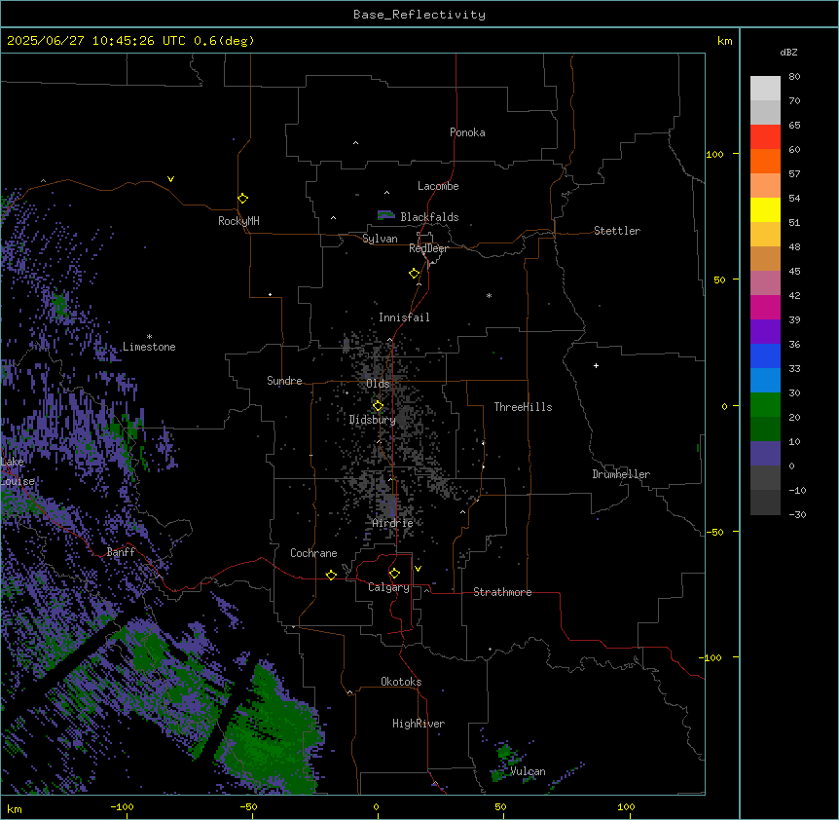Click the Cochrane label
Screen dimensions: 839x820
point(313,553)
